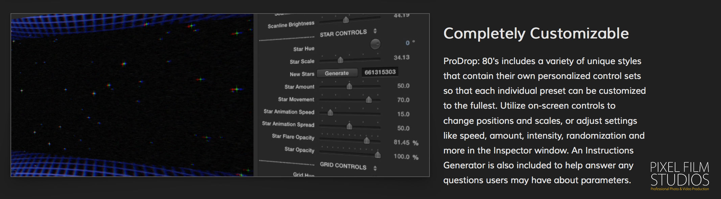
Task: Click the Star Flare Opacity slider handle
Action: (367, 140)
